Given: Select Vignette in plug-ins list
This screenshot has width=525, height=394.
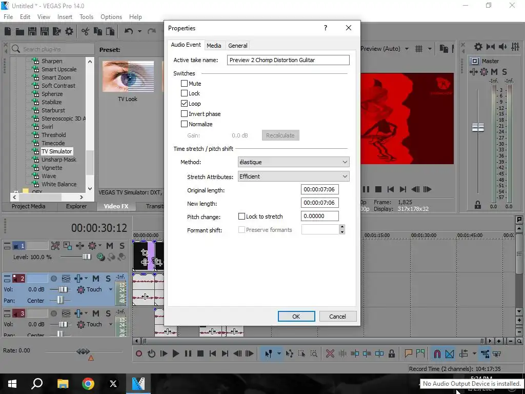Looking at the screenshot, I should [52, 168].
